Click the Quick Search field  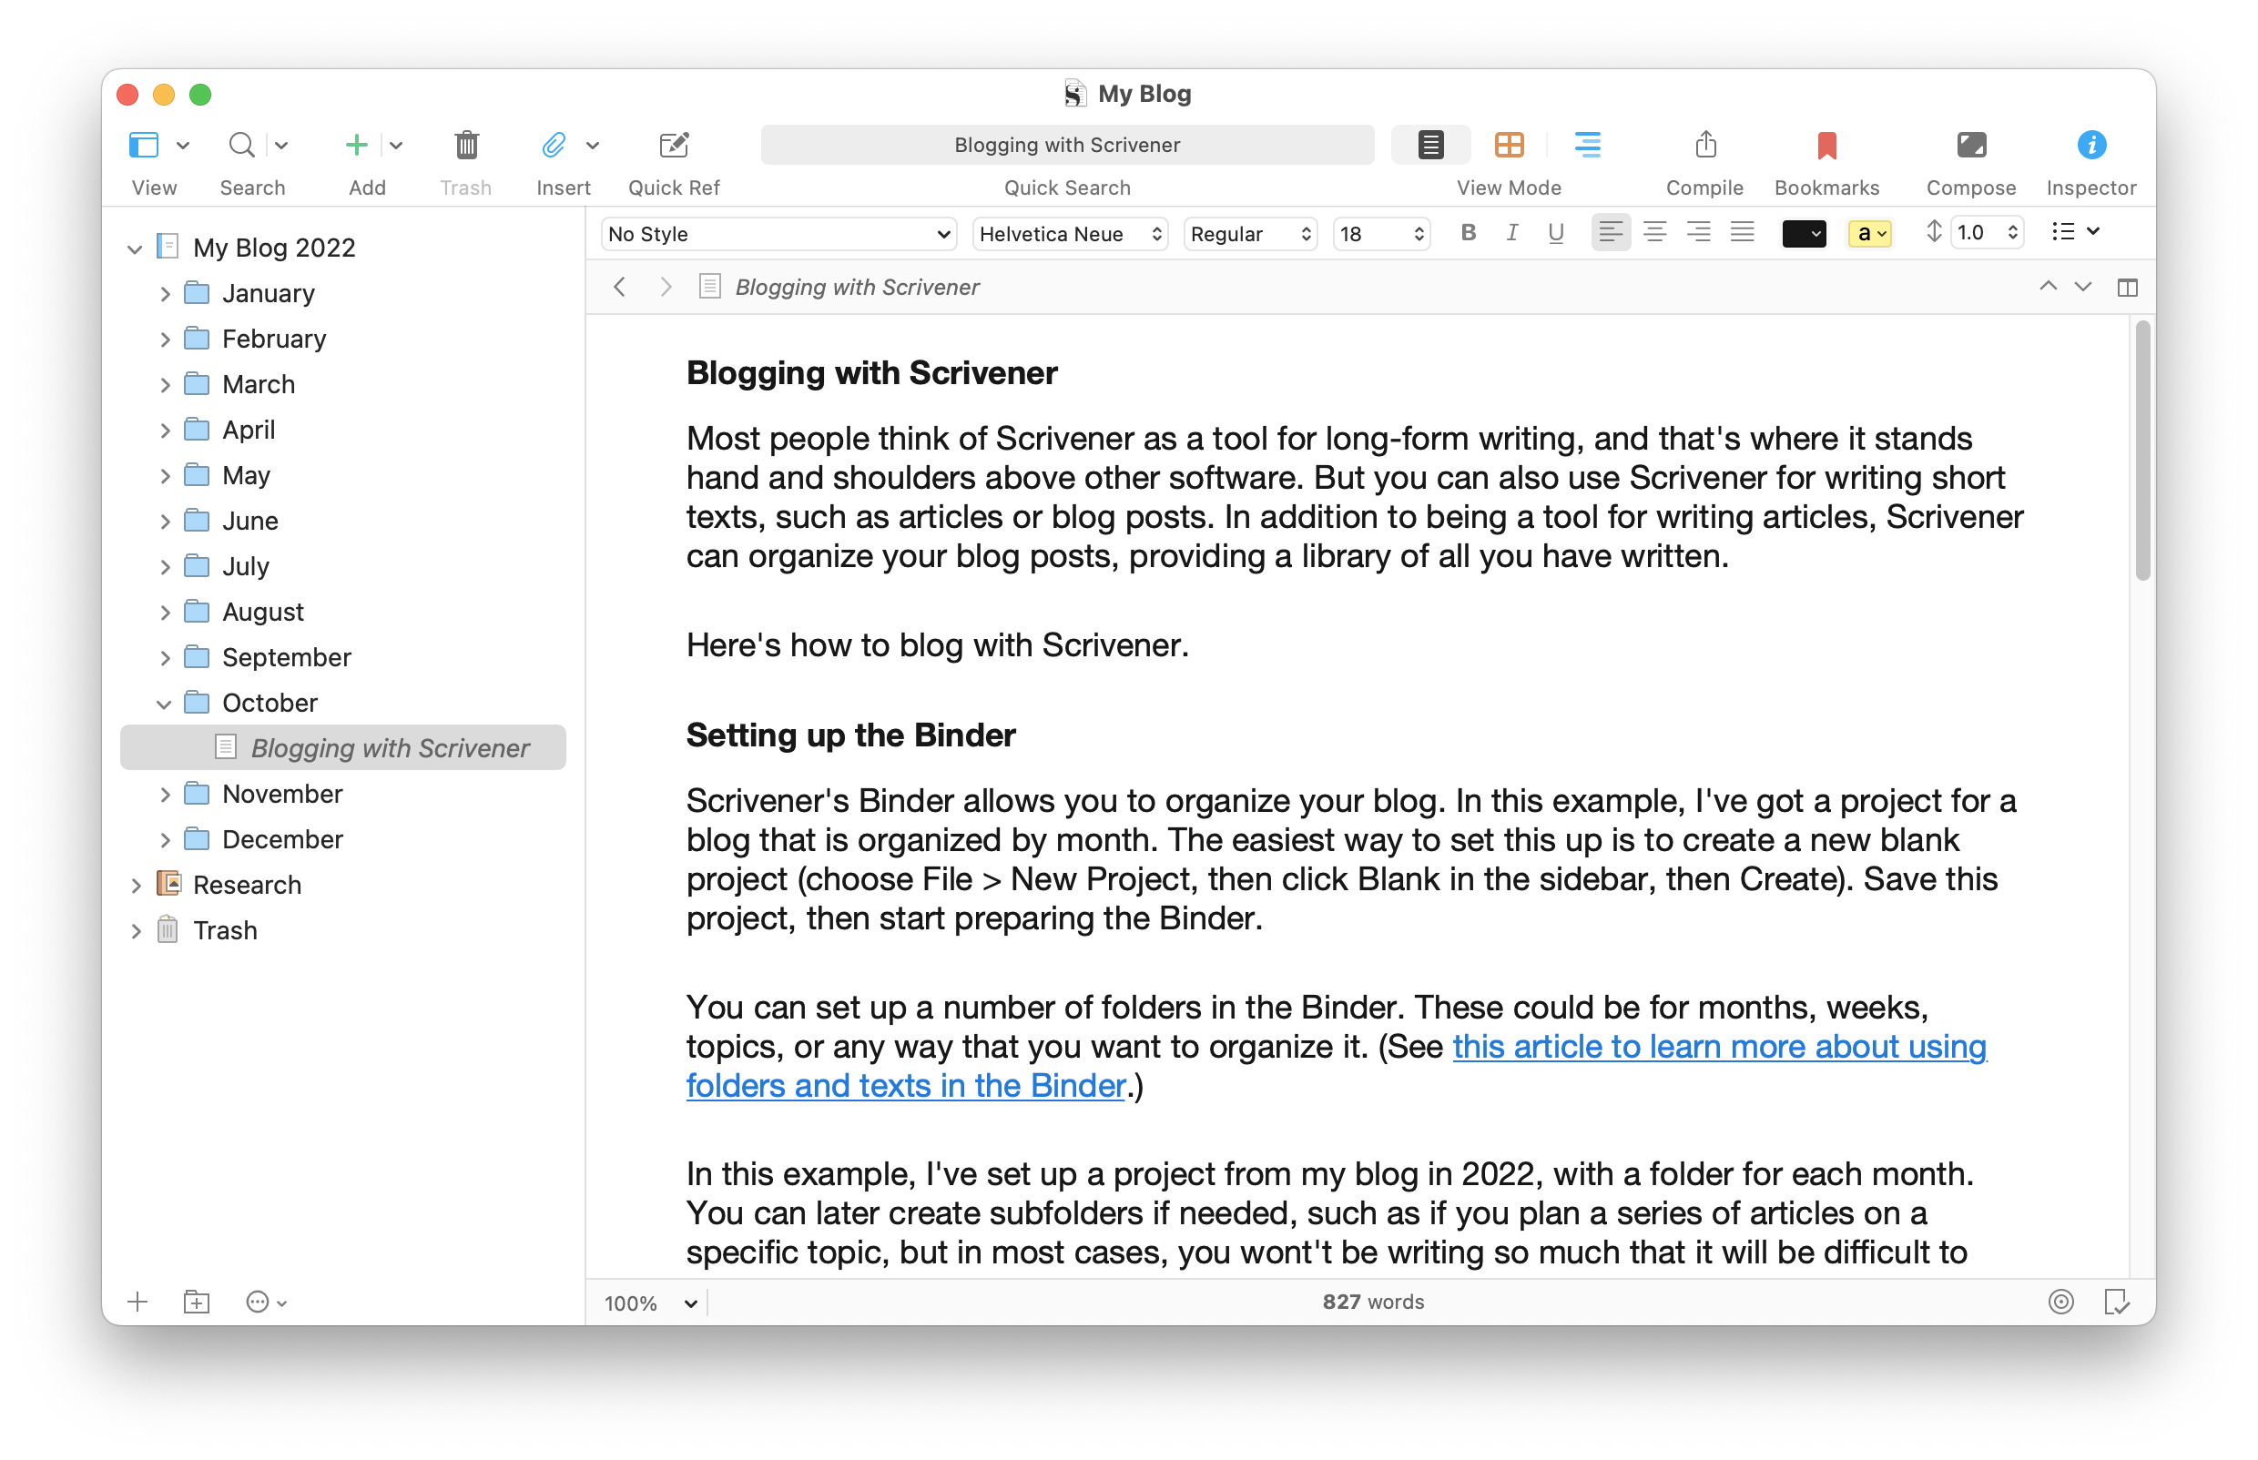point(1067,145)
